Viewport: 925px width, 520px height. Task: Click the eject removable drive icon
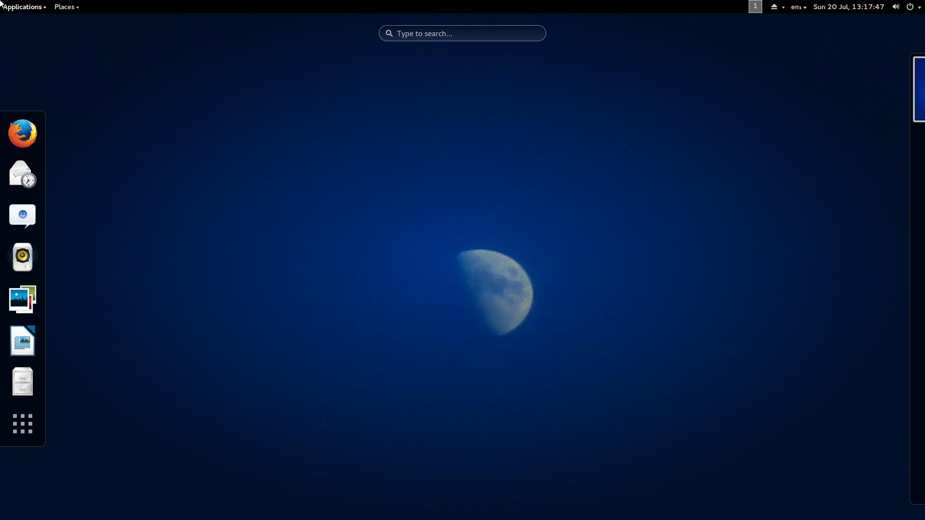774,7
